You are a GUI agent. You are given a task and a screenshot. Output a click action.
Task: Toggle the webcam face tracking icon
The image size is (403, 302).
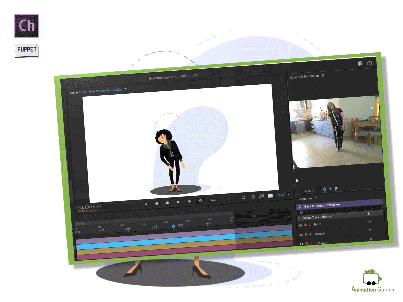pos(325,189)
